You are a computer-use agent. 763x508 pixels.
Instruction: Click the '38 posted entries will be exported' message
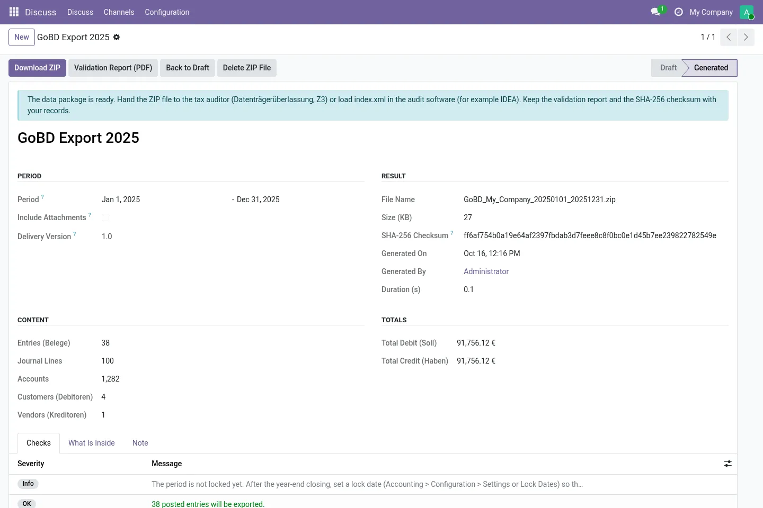(208, 504)
